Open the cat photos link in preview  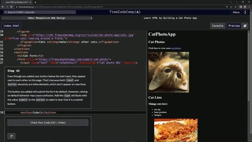(x=176, y=48)
